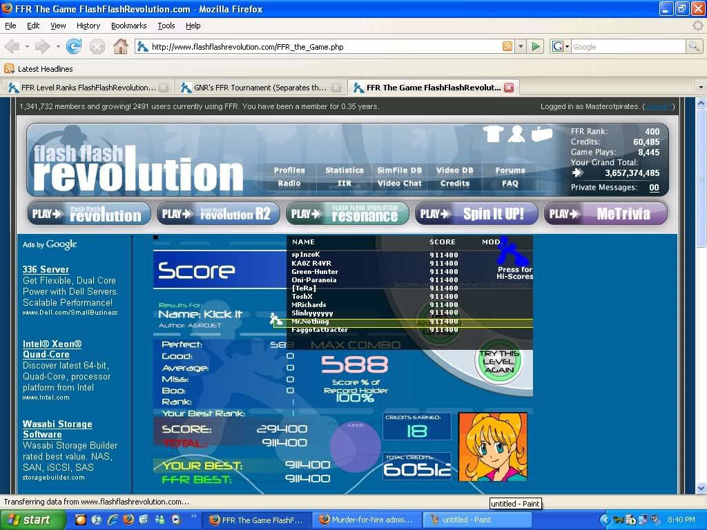This screenshot has height=530, width=707.
Task: Click the Google search input field
Action: [627, 47]
